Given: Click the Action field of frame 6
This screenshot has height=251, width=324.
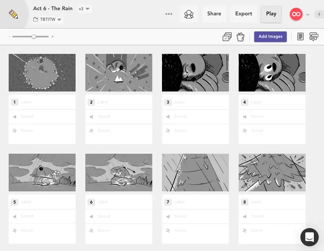Looking at the screenshot, I should [119, 234].
